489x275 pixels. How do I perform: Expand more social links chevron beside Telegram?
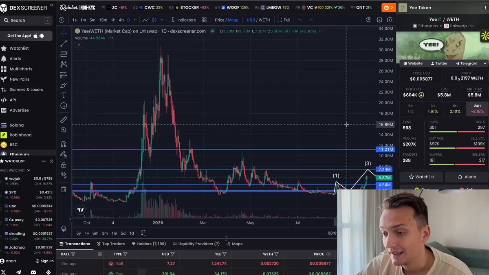[485, 64]
